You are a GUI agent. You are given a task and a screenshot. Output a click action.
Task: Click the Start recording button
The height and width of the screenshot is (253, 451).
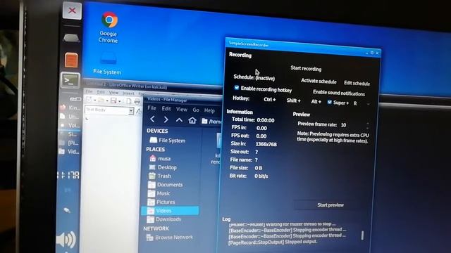306,69
